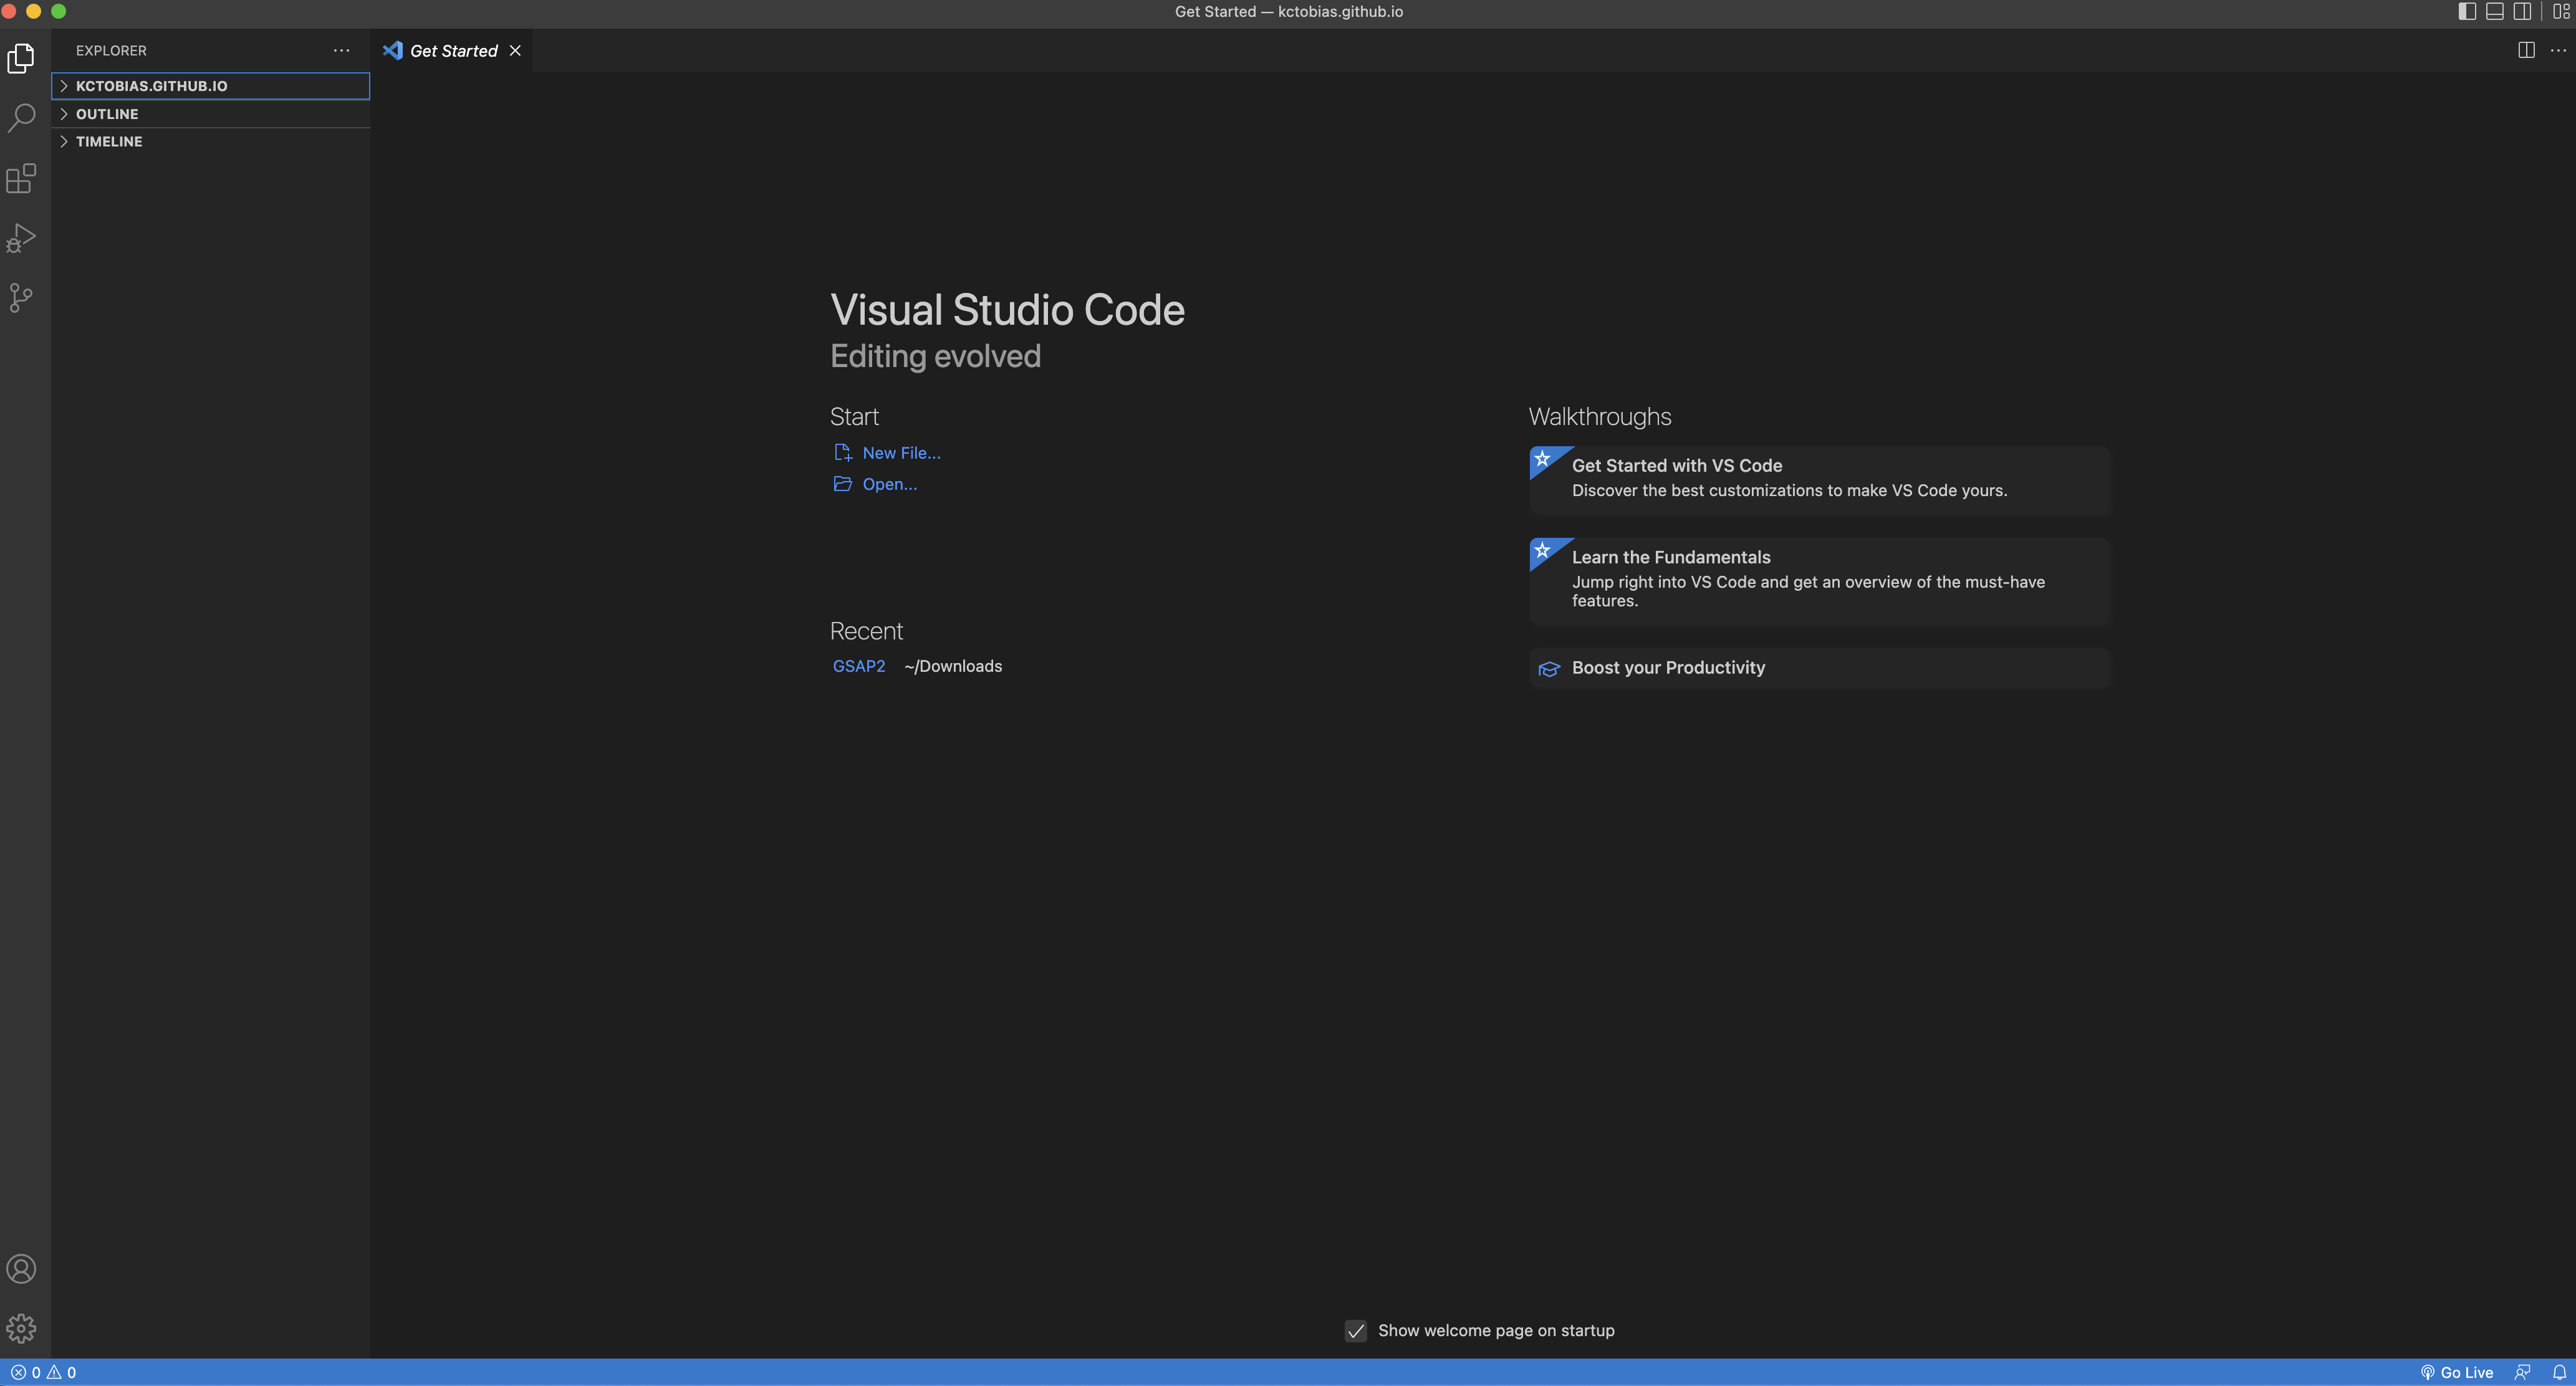Image resolution: width=2576 pixels, height=1386 pixels.
Task: Click the green macOS fullscreen window button
Action: pos(58,11)
